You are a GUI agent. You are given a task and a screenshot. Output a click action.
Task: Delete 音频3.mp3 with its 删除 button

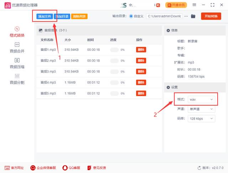coord(141,72)
